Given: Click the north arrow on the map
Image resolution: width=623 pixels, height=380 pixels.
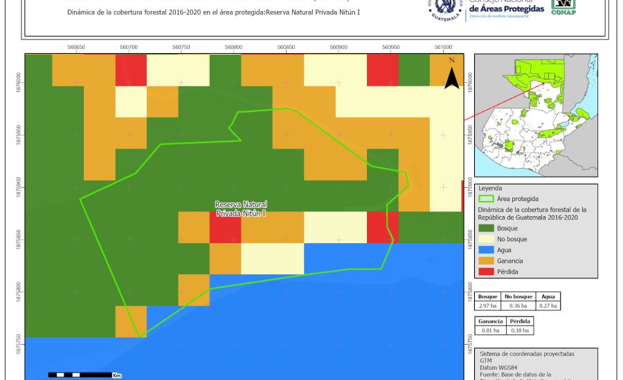Looking at the screenshot, I should [451, 74].
